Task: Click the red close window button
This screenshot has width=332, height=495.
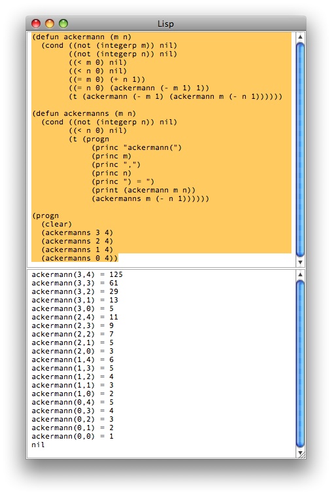Action: [x=36, y=24]
